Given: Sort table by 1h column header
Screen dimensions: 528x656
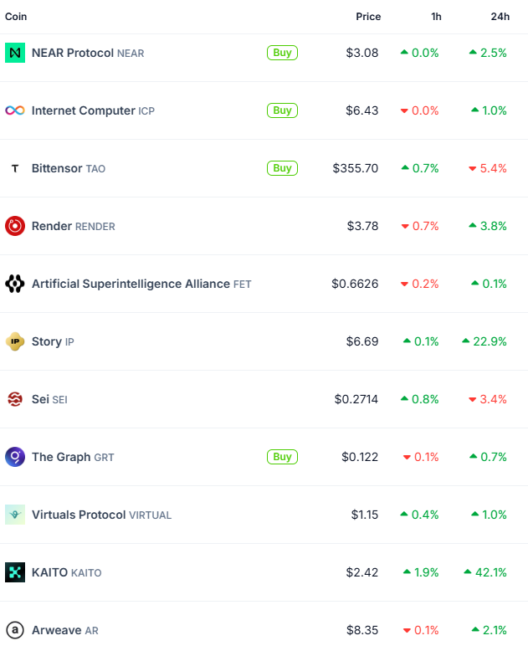Looking at the screenshot, I should point(436,17).
